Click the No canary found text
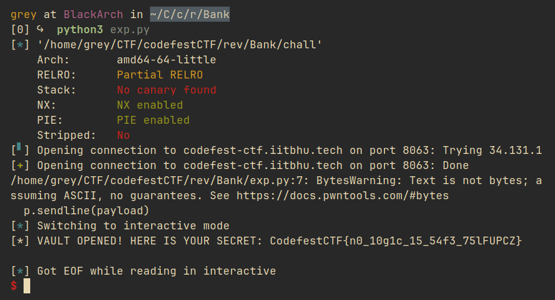 tap(166, 90)
